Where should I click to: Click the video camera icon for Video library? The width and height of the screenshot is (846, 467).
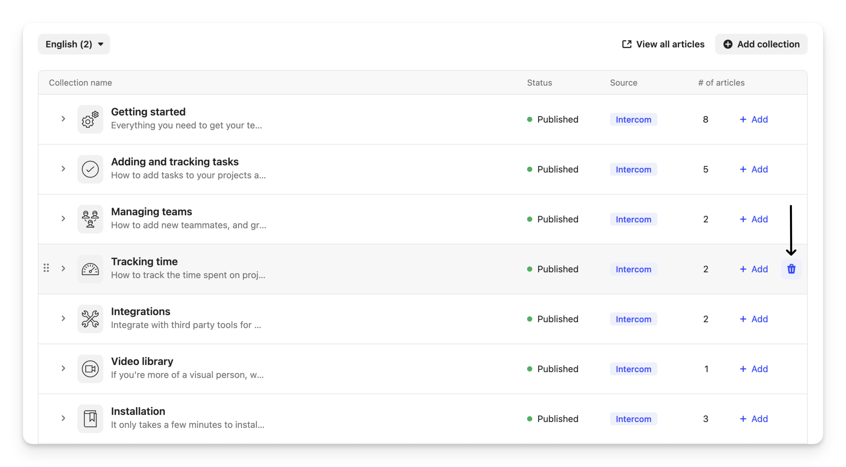[90, 369]
